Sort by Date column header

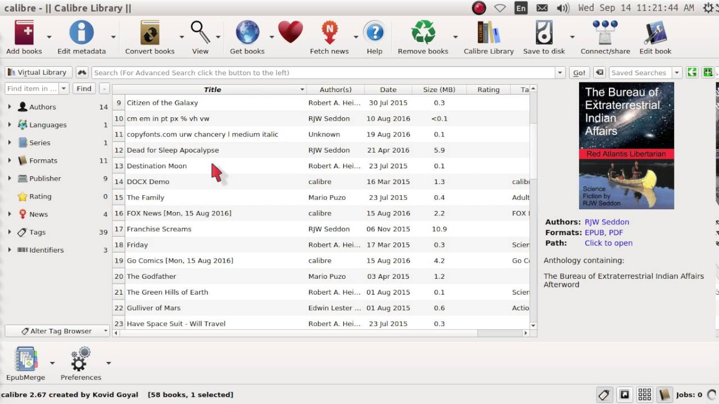tap(388, 89)
